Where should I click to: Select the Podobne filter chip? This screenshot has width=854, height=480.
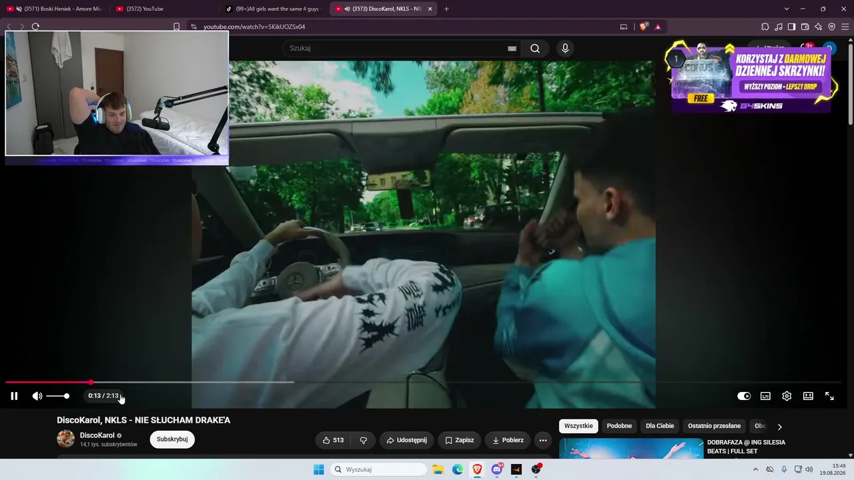(x=619, y=426)
